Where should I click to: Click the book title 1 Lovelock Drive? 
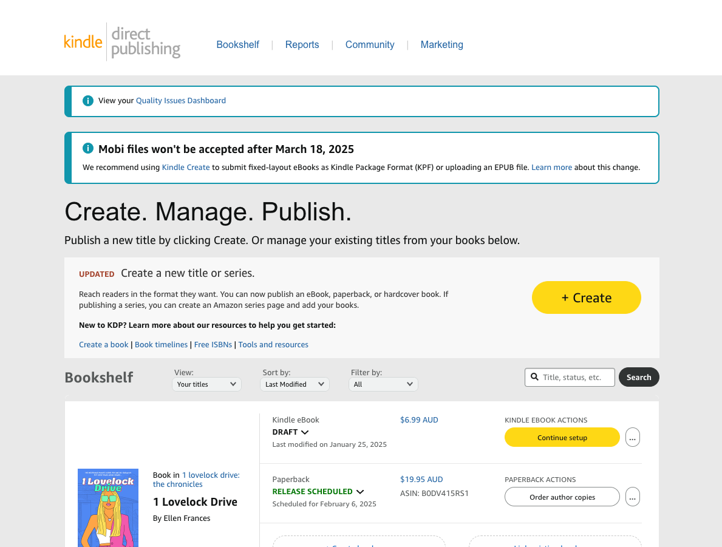[x=196, y=502]
